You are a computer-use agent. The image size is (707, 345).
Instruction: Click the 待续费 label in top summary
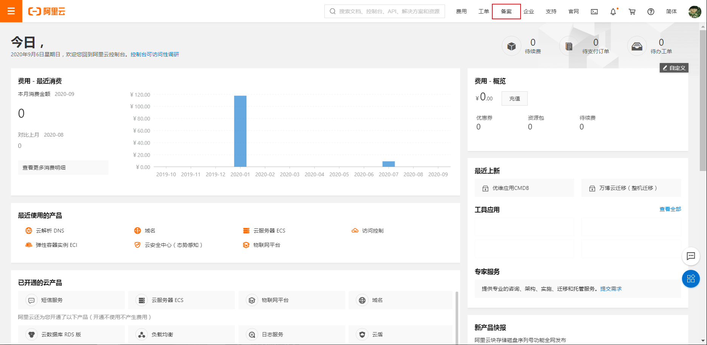[533, 51]
